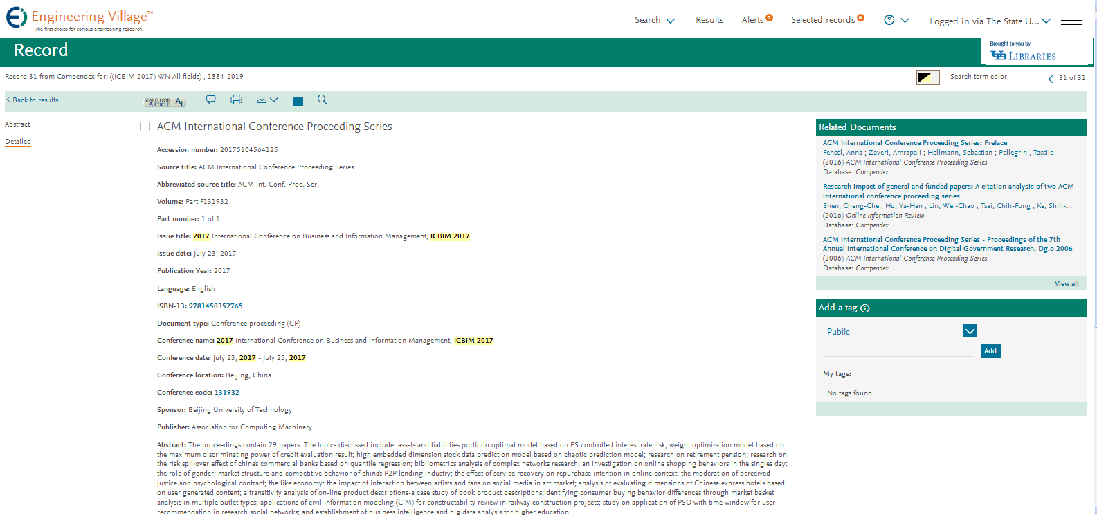Click author Lin, Wei-Chao
Screen dimensions: 1097x515
tap(951, 206)
